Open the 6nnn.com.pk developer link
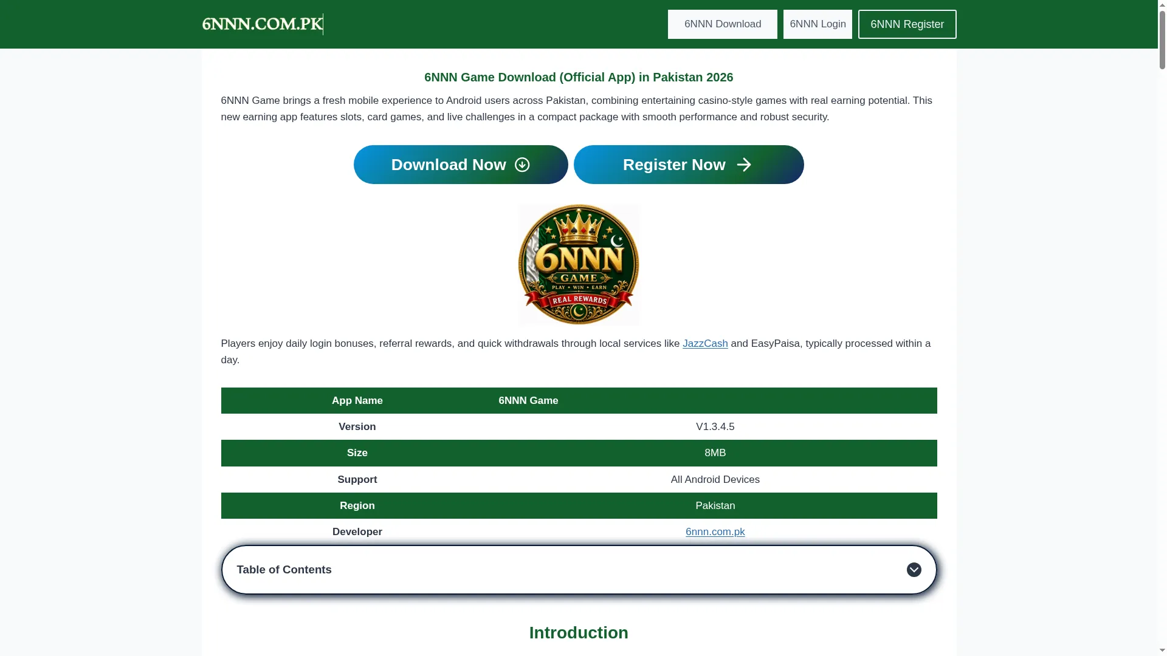The image size is (1167, 656). (715, 532)
